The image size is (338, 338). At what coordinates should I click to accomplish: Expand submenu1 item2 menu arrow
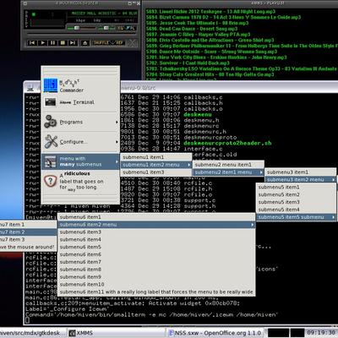[189, 165]
